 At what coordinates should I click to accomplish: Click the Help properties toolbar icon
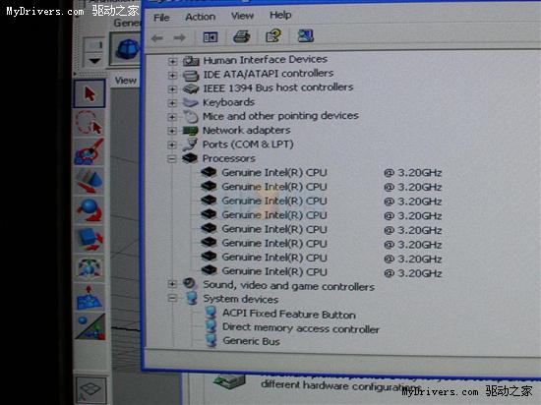tap(272, 35)
